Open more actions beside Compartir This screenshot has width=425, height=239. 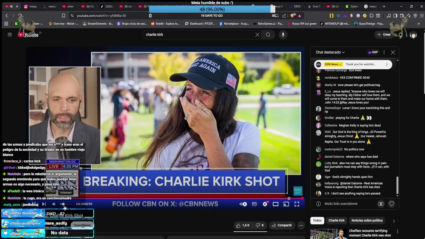tap(301, 225)
